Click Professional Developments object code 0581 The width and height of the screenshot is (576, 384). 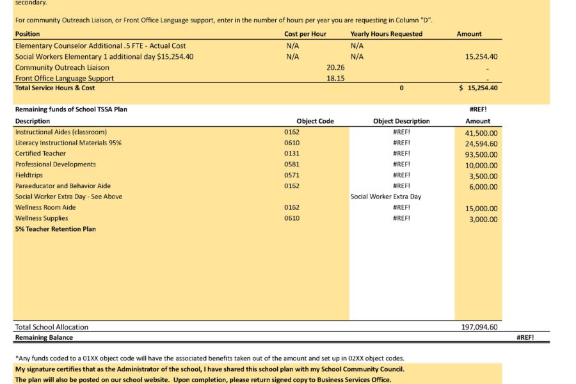pos(292,164)
